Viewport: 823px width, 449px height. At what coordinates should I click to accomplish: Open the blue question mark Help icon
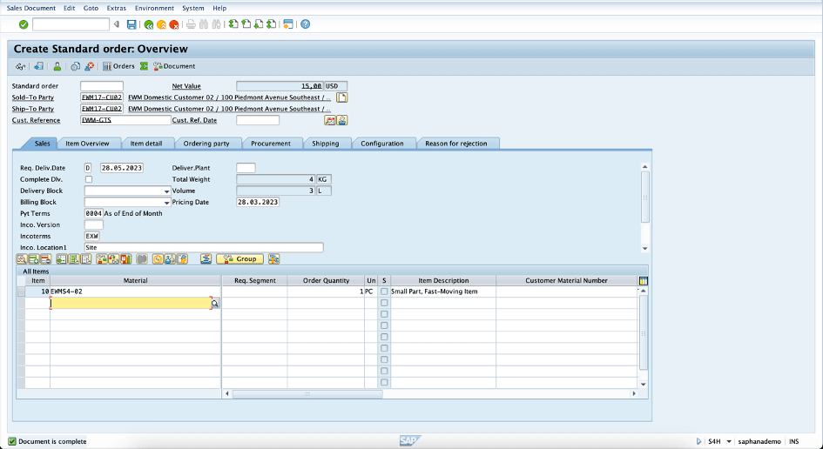(305, 24)
